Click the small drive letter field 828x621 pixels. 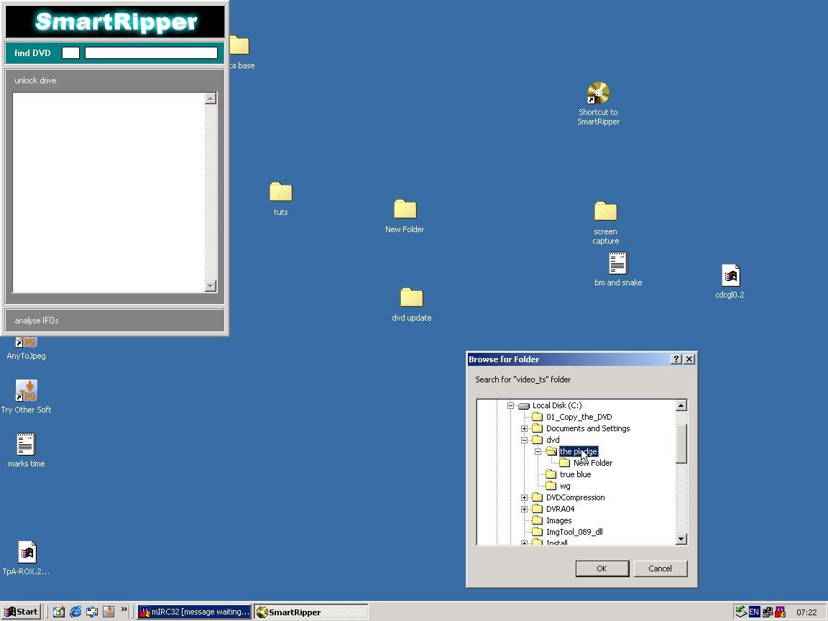[x=70, y=52]
